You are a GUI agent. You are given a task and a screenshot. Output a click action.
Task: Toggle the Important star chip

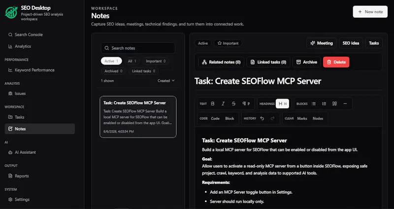click(228, 43)
